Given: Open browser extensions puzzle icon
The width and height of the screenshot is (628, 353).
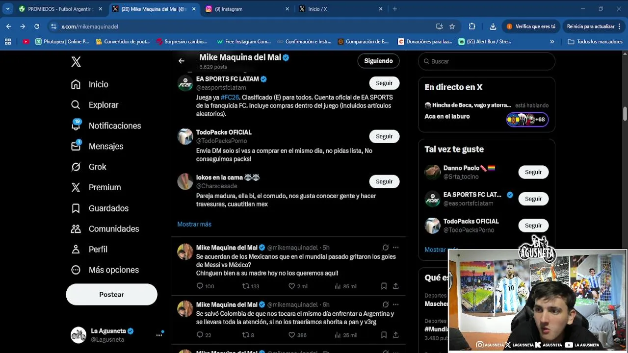Looking at the screenshot, I should point(472,26).
